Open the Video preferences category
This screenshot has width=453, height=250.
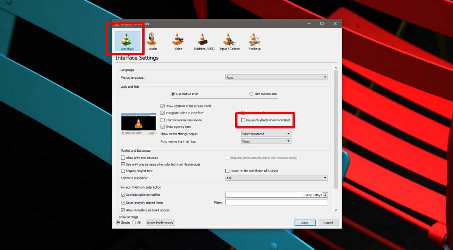tap(178, 41)
